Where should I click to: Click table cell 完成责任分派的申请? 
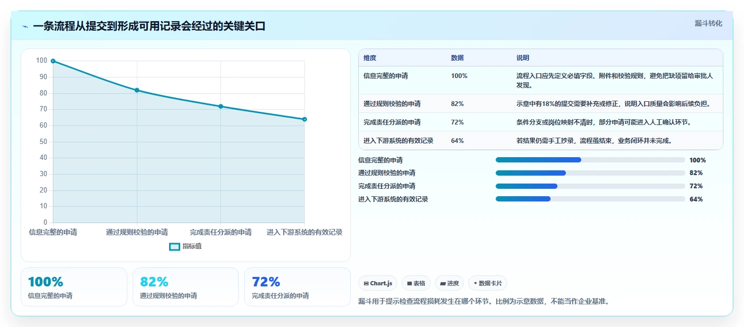392,122
